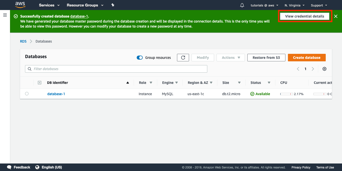Image resolution: width=342 pixels, height=171 pixels.
Task: Open the Resource Groups menu
Action: tap(85, 5)
